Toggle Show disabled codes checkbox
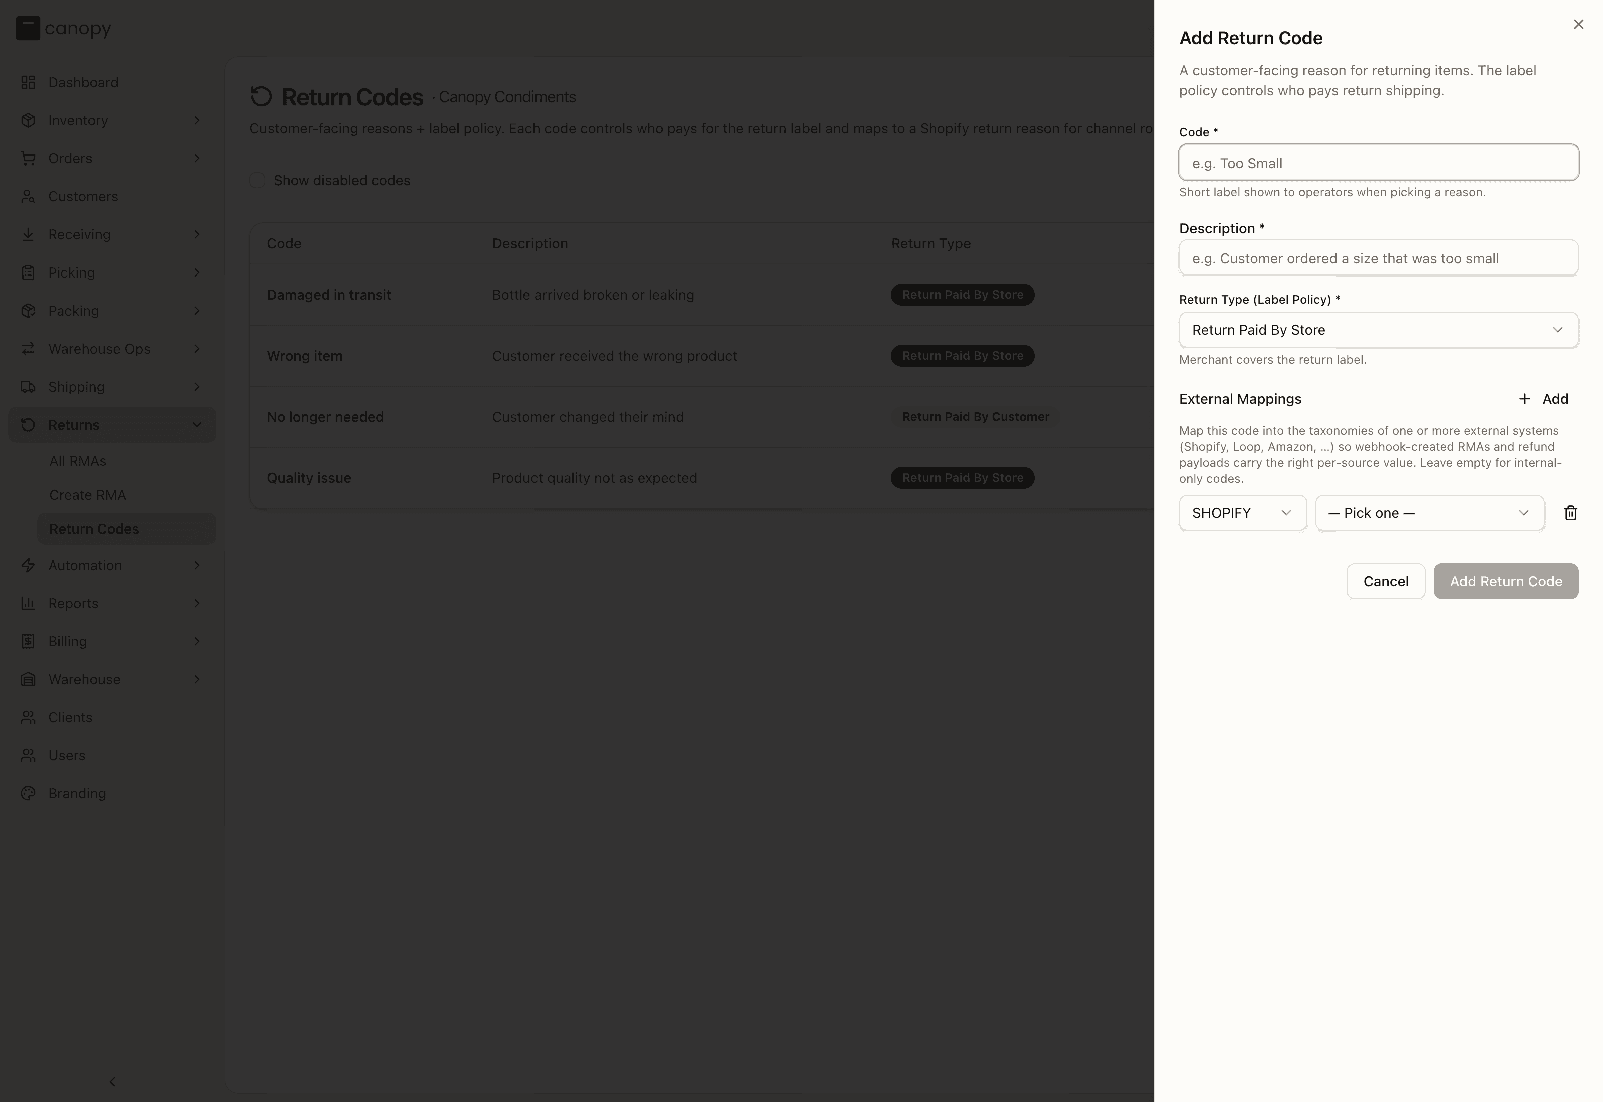Image resolution: width=1603 pixels, height=1102 pixels. (257, 180)
